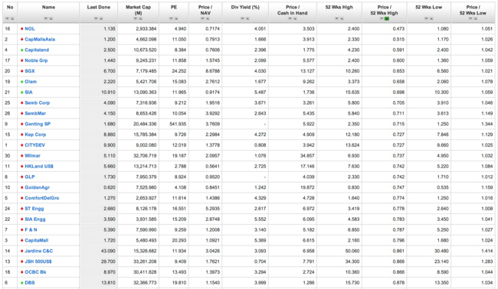Image resolution: width=498 pixels, height=289 pixels.
Task: Sort Price / Cash In Hand ascending
Action: [295, 19]
